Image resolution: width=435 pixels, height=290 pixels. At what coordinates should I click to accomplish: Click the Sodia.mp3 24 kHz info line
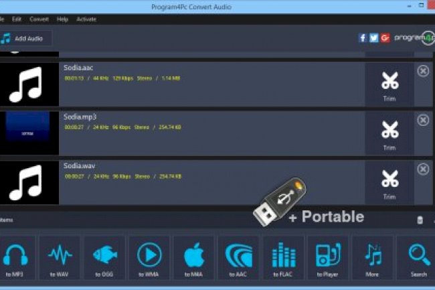point(123,127)
